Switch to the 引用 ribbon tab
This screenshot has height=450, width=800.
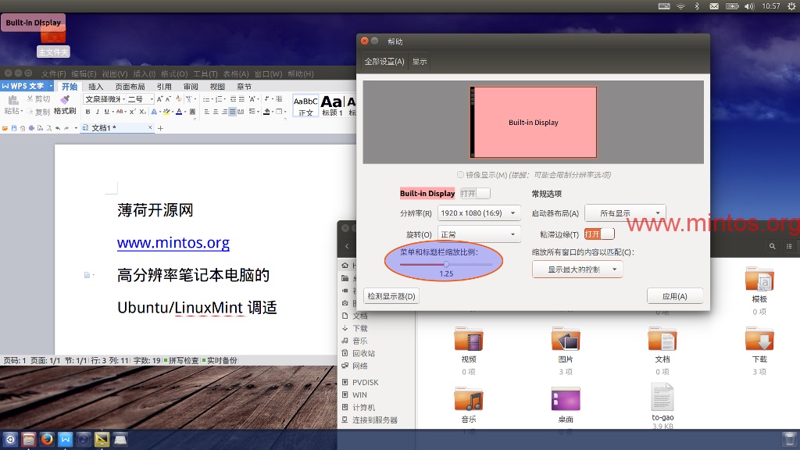coord(164,87)
